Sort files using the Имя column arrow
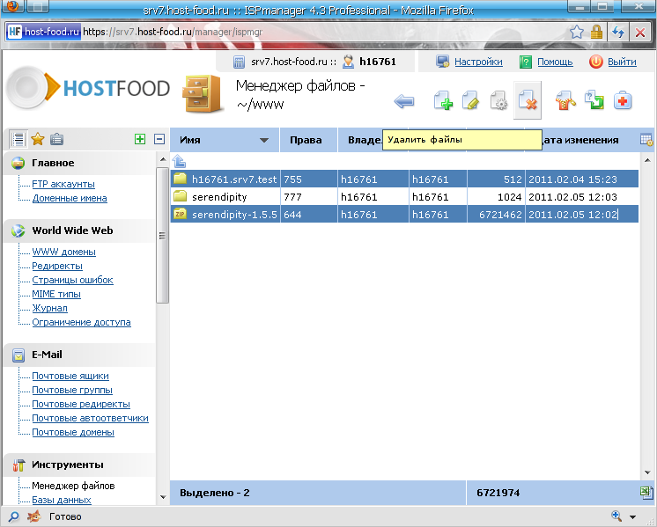This screenshot has height=527, width=657. (x=263, y=140)
